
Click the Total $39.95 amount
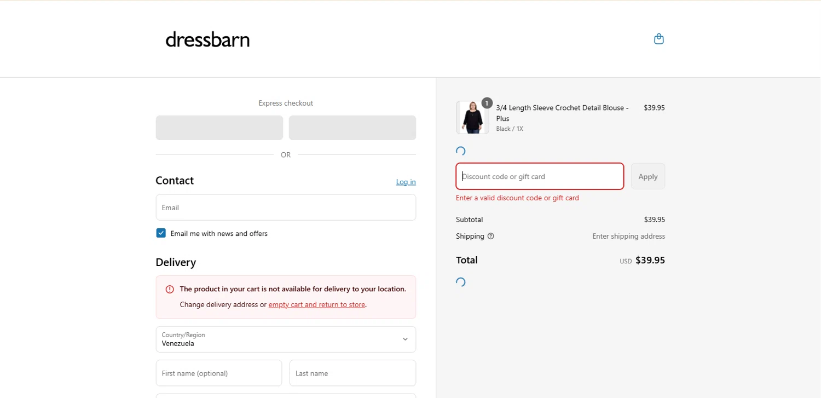coord(650,261)
